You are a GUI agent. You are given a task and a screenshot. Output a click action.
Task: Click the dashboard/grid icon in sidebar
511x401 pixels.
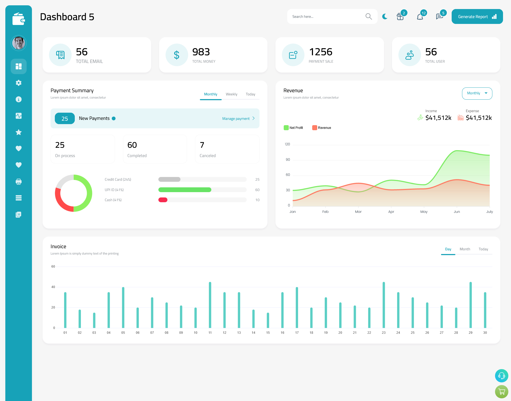[19, 66]
